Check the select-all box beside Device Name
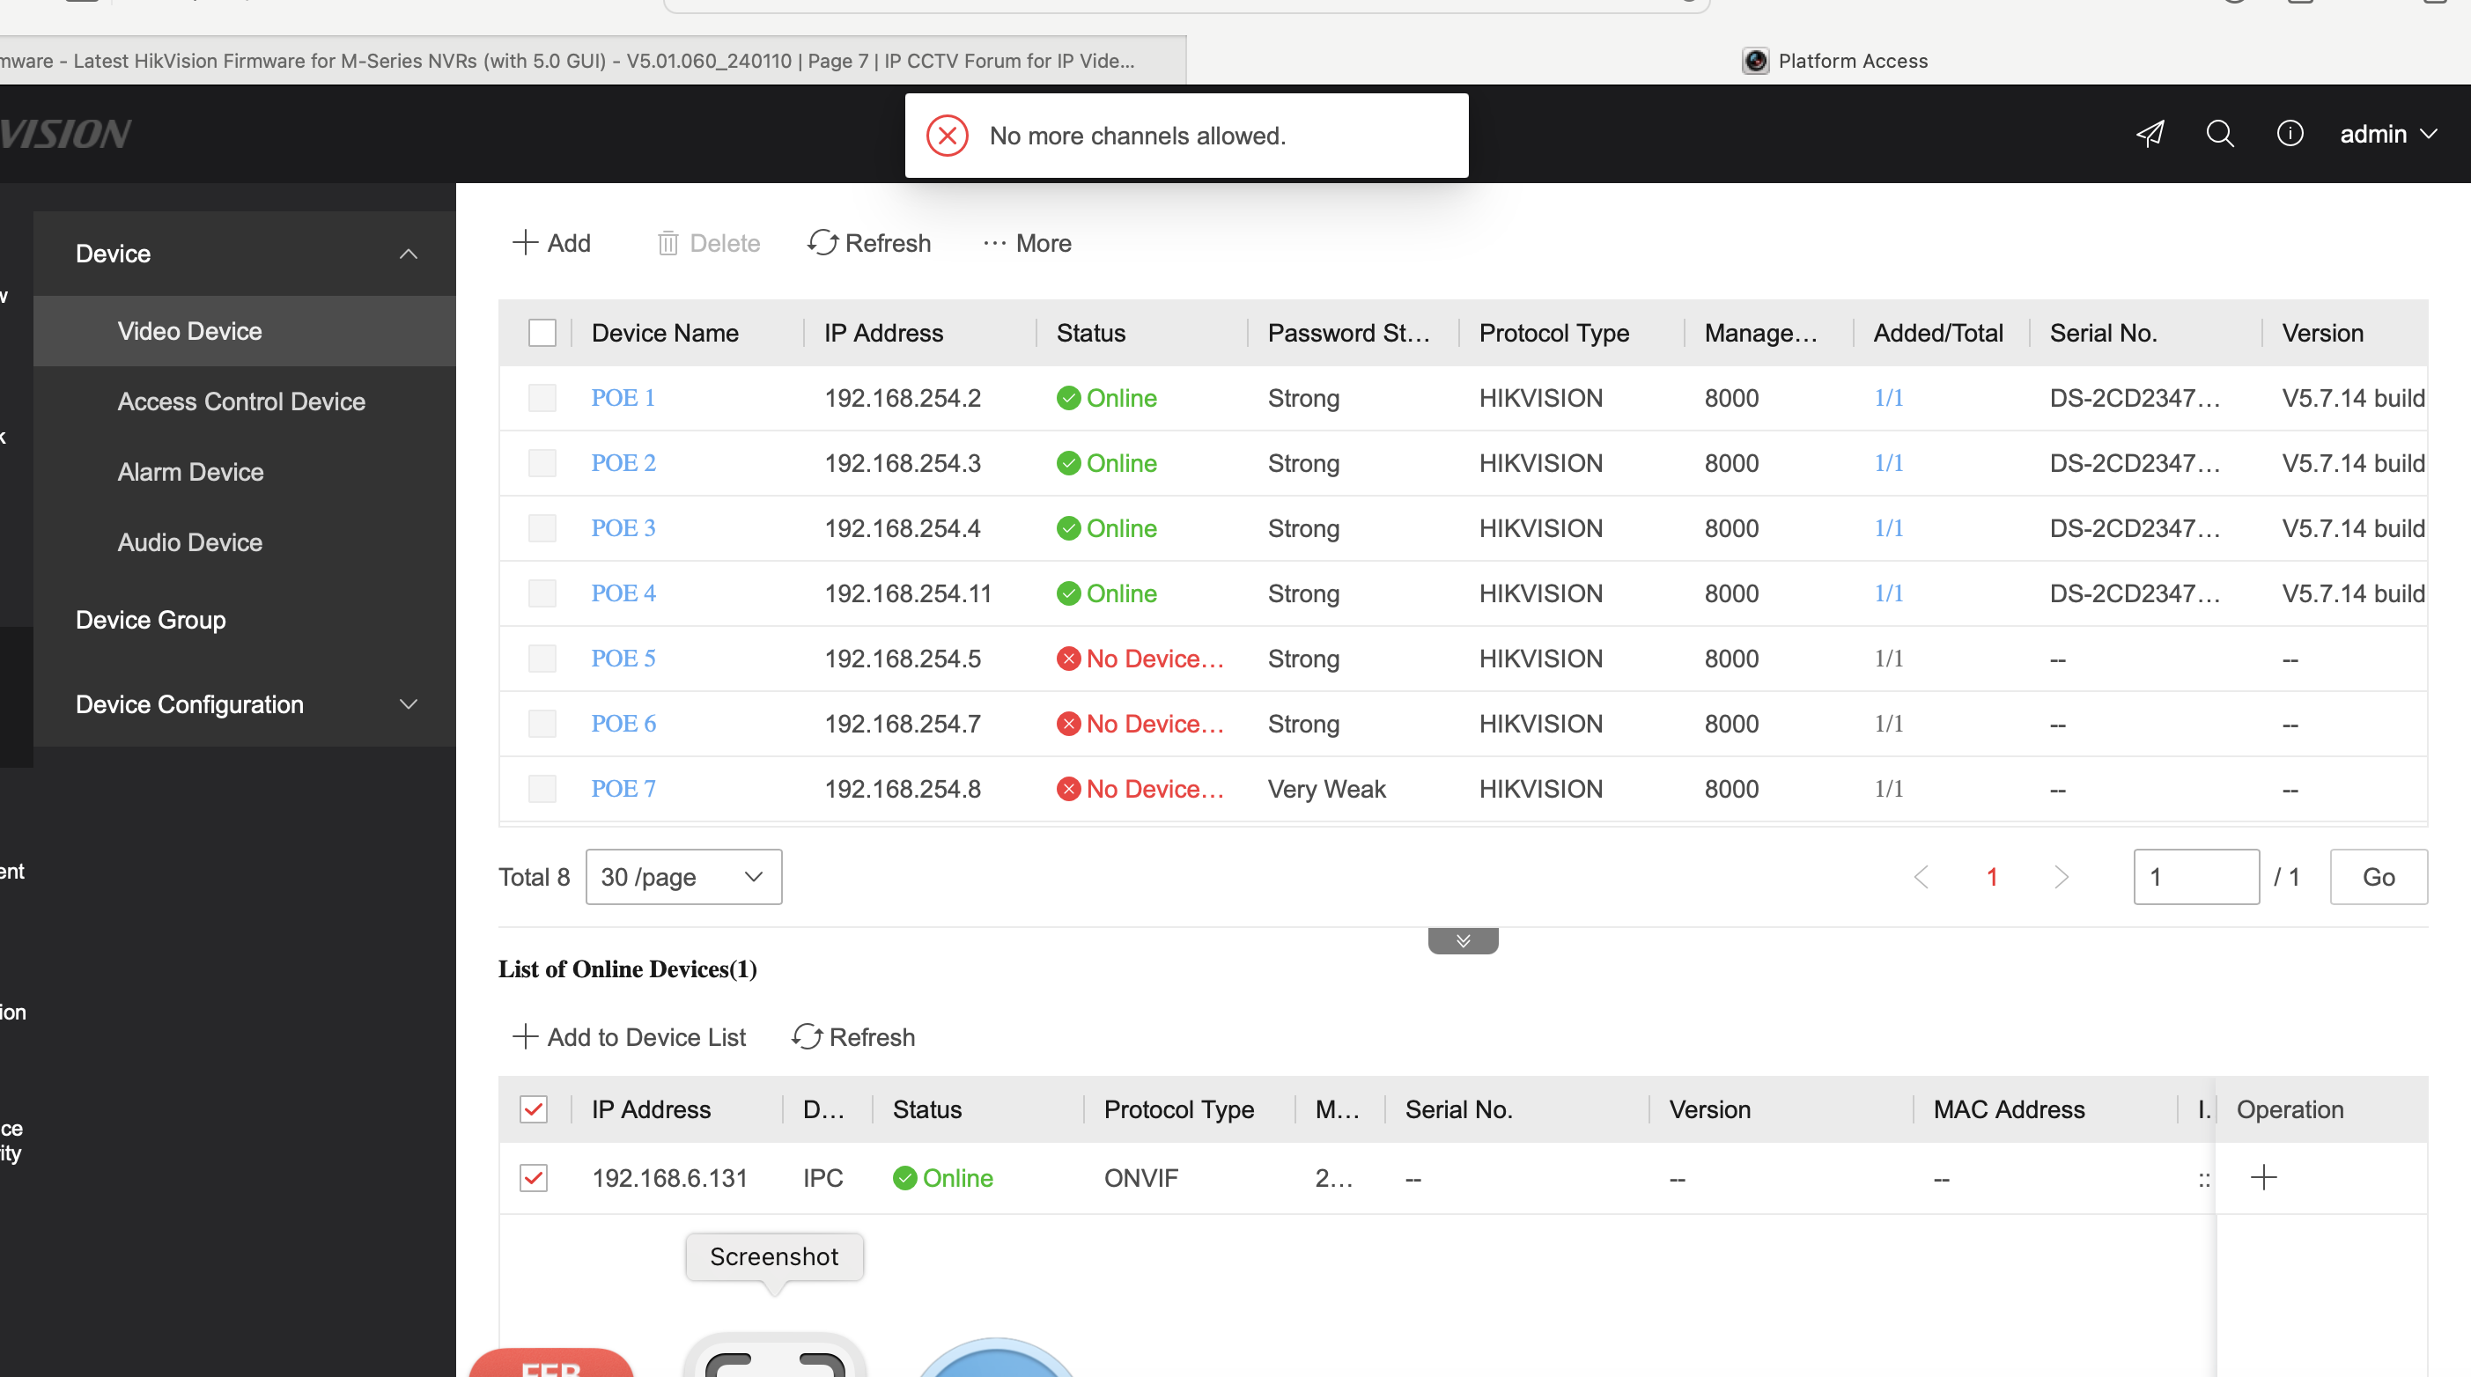Viewport: 2471px width, 1377px height. (x=542, y=333)
